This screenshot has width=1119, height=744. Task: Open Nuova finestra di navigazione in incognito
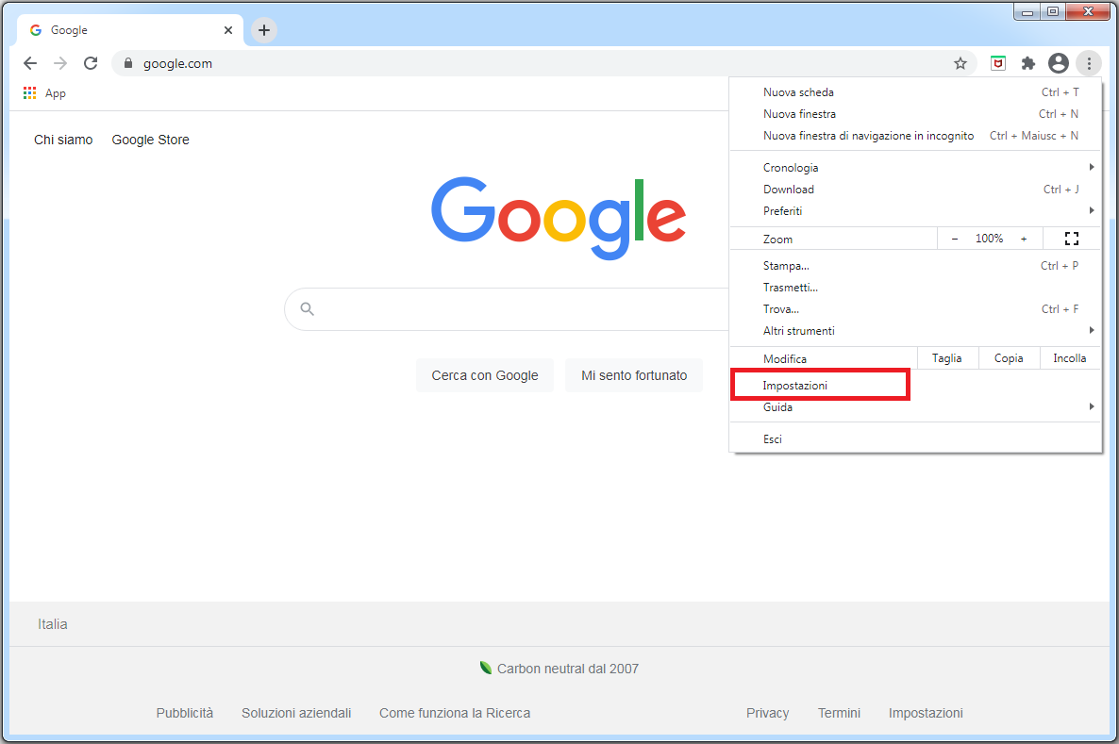(x=915, y=136)
